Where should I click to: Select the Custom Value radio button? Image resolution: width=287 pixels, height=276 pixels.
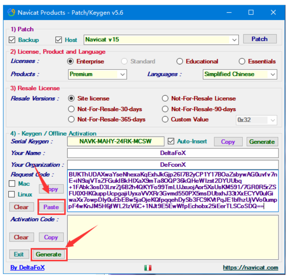click(165, 119)
